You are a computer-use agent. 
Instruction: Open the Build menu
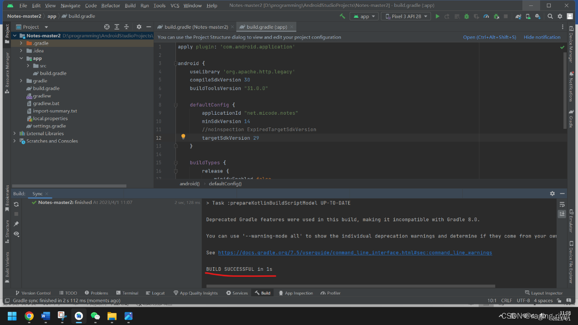[130, 5]
